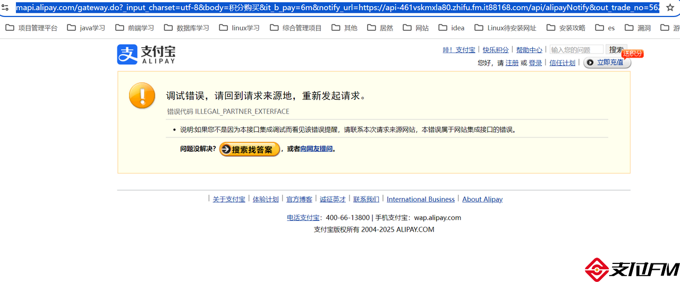The height and width of the screenshot is (282, 680).
Task: Open the 诚征英才 footer link
Action: (x=333, y=199)
